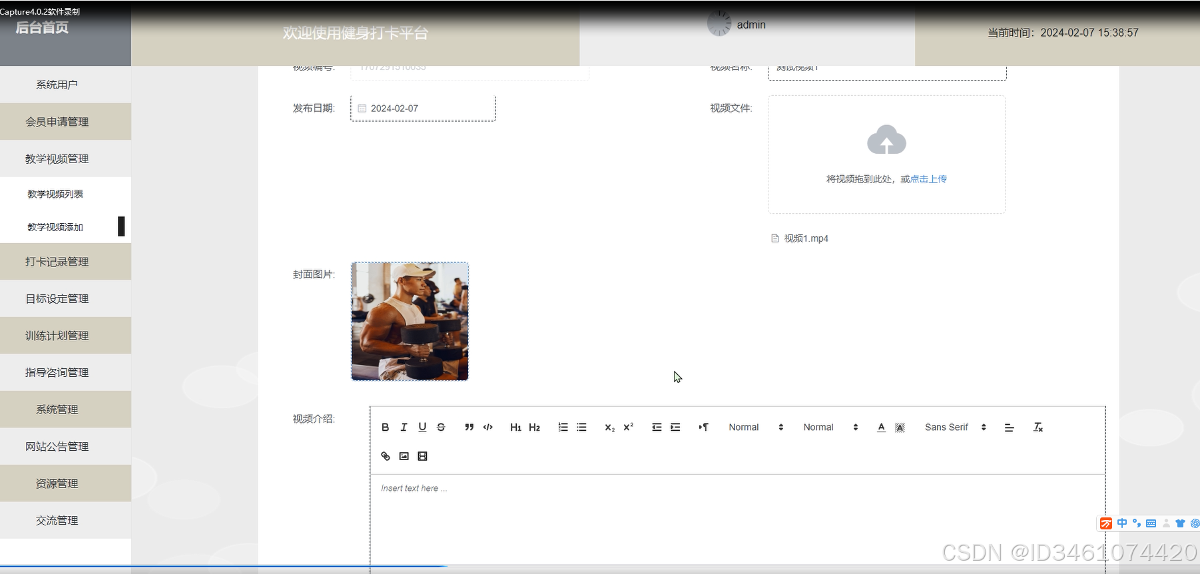The image size is (1200, 574).
Task: Click the file icon beside 视频1.mp4
Action: (x=775, y=238)
